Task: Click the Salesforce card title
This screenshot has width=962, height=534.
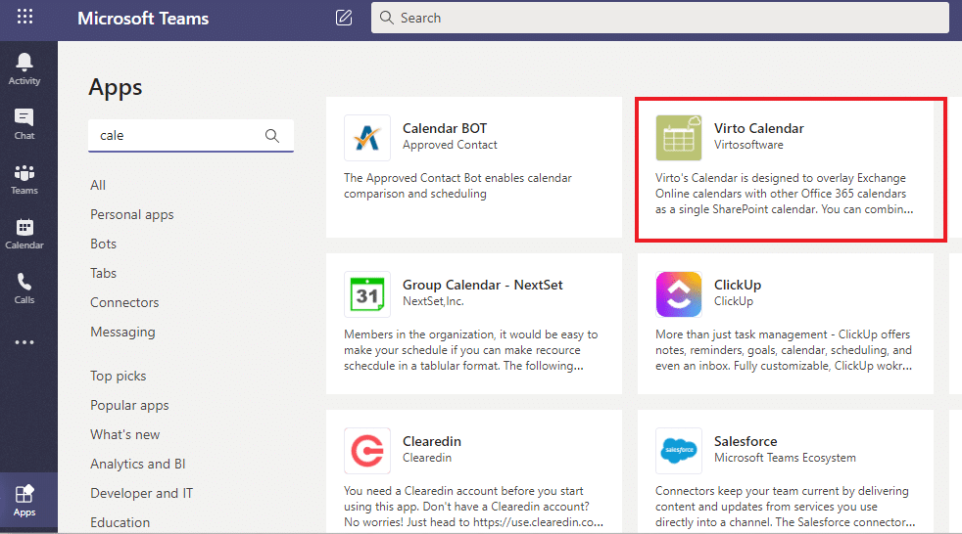Action: click(746, 441)
